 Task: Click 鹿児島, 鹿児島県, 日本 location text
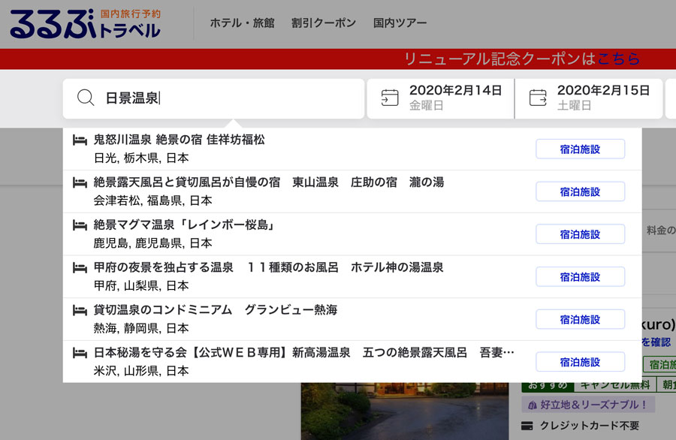point(153,243)
